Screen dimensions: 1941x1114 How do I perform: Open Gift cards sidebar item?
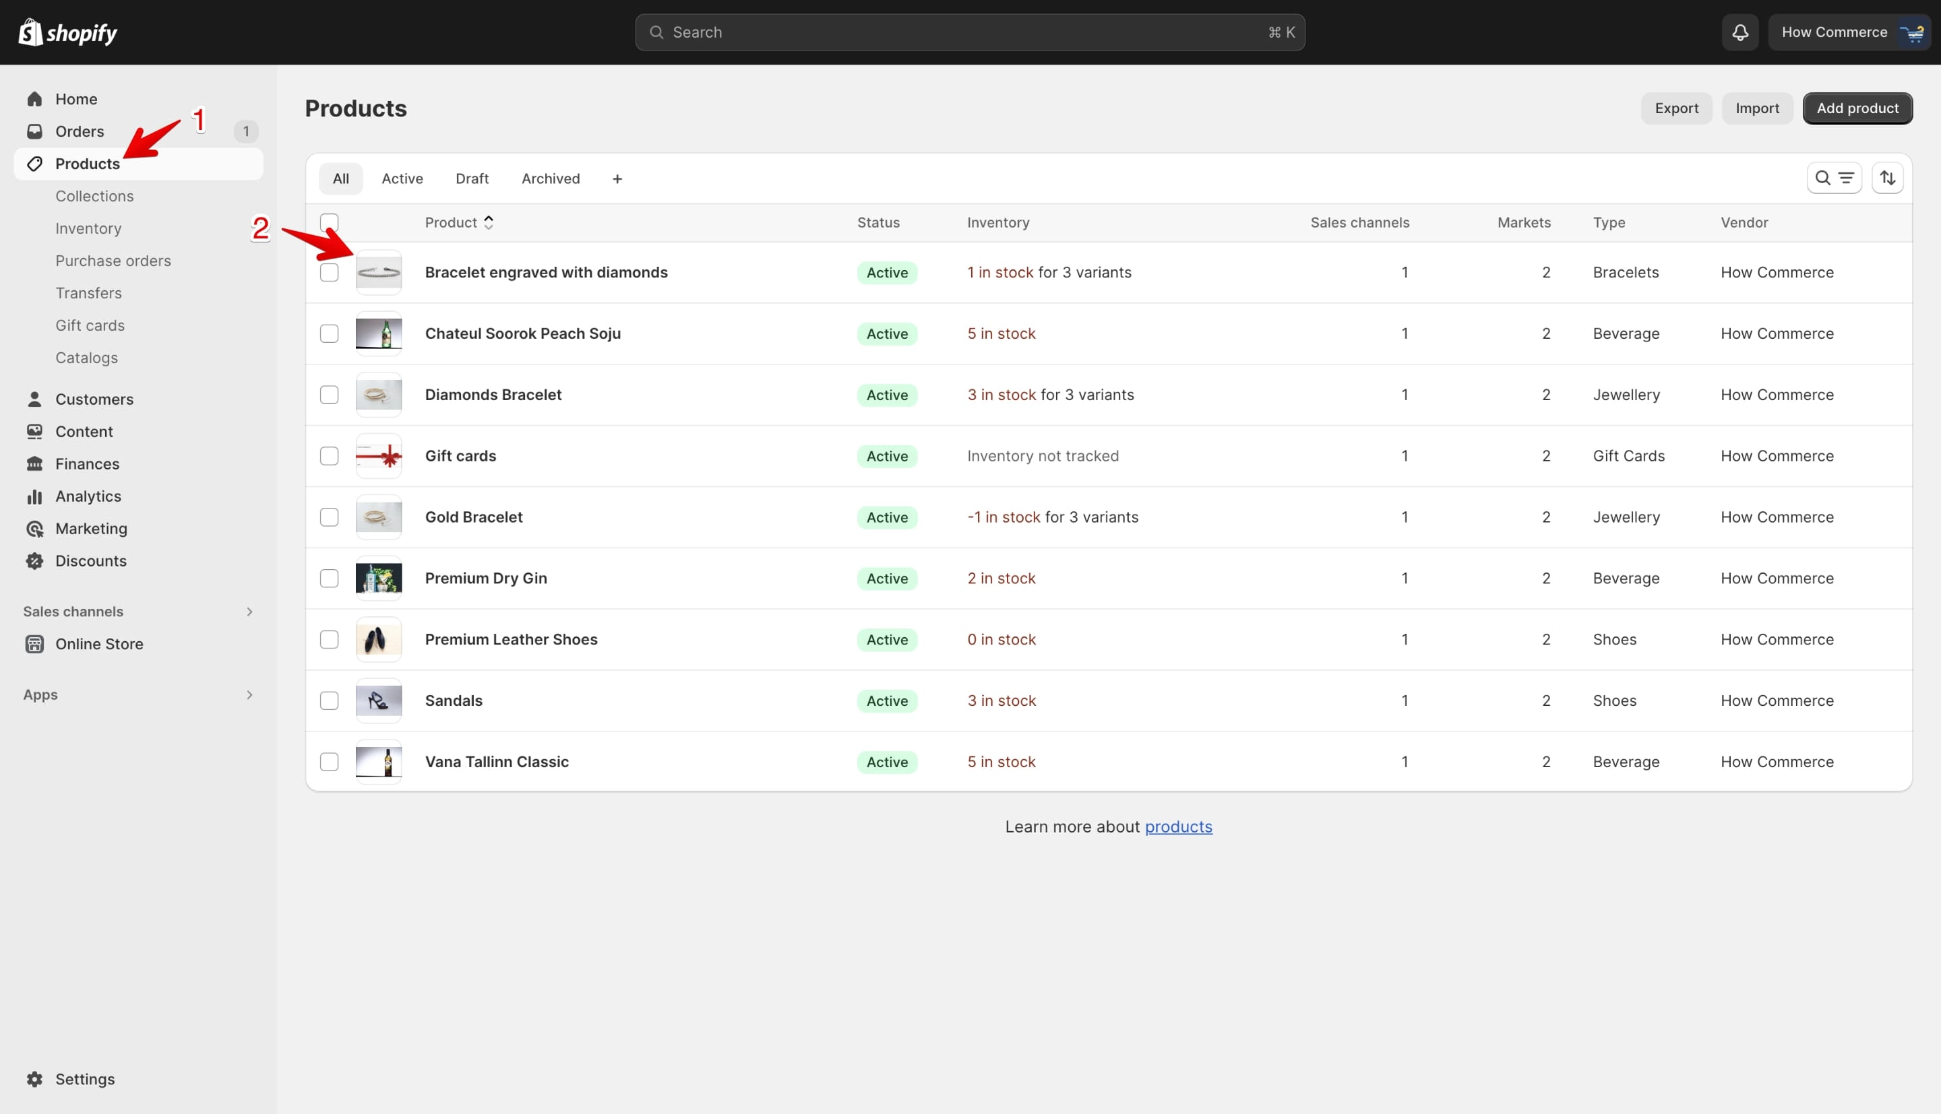tap(90, 325)
